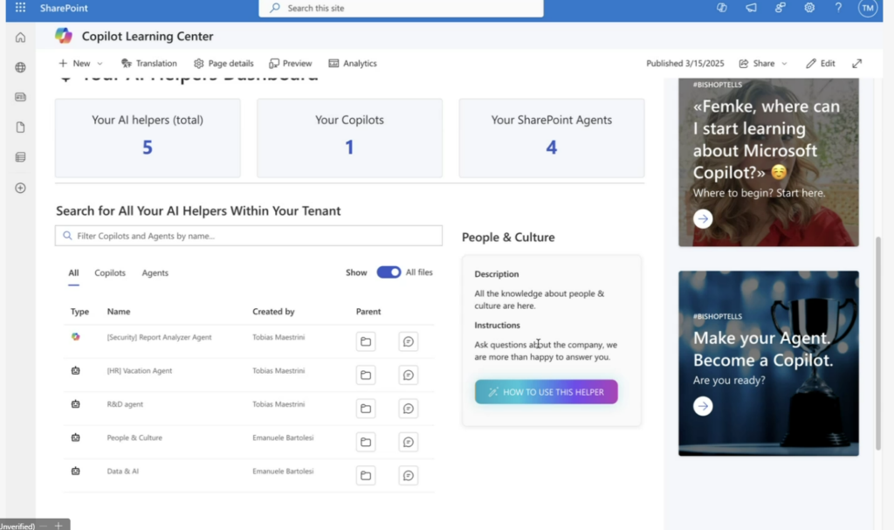Open the Femke Microsoft Copilot card image
894x530 pixels.
point(768,162)
